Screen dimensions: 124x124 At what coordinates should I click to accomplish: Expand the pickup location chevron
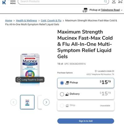tap(122, 10)
